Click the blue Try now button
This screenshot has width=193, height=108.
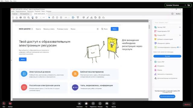tap(167, 56)
